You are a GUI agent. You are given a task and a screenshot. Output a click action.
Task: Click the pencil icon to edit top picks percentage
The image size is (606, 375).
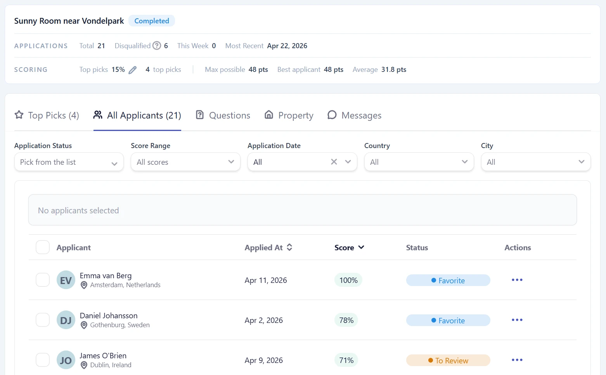click(133, 70)
